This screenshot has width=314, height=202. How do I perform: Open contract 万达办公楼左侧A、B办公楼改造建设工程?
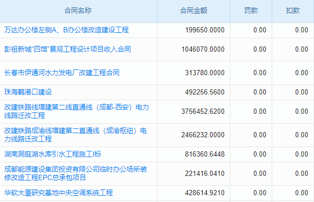click(x=66, y=30)
